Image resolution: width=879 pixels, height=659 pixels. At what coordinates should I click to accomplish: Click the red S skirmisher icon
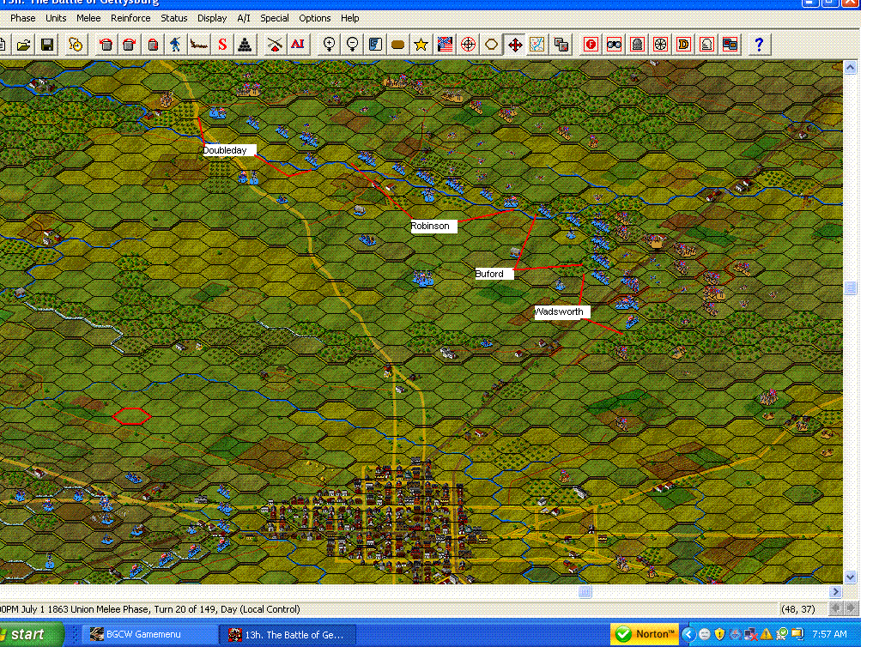pyautogui.click(x=222, y=45)
